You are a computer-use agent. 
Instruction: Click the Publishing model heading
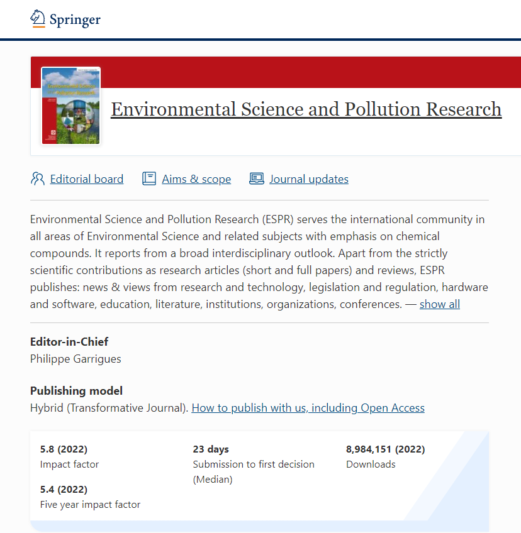click(x=76, y=390)
